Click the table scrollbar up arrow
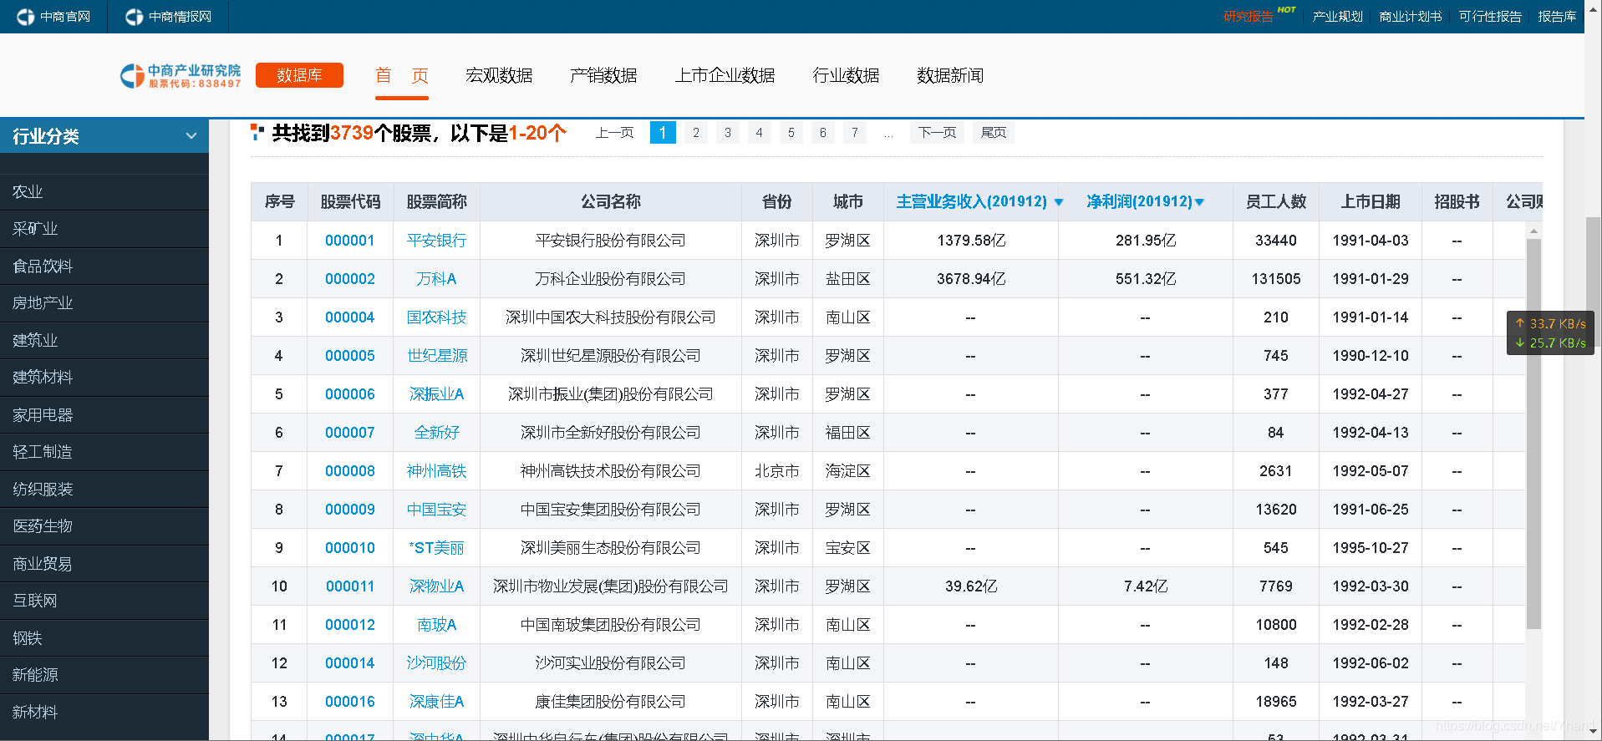Screen dimensions: 1602x741 click(1533, 231)
